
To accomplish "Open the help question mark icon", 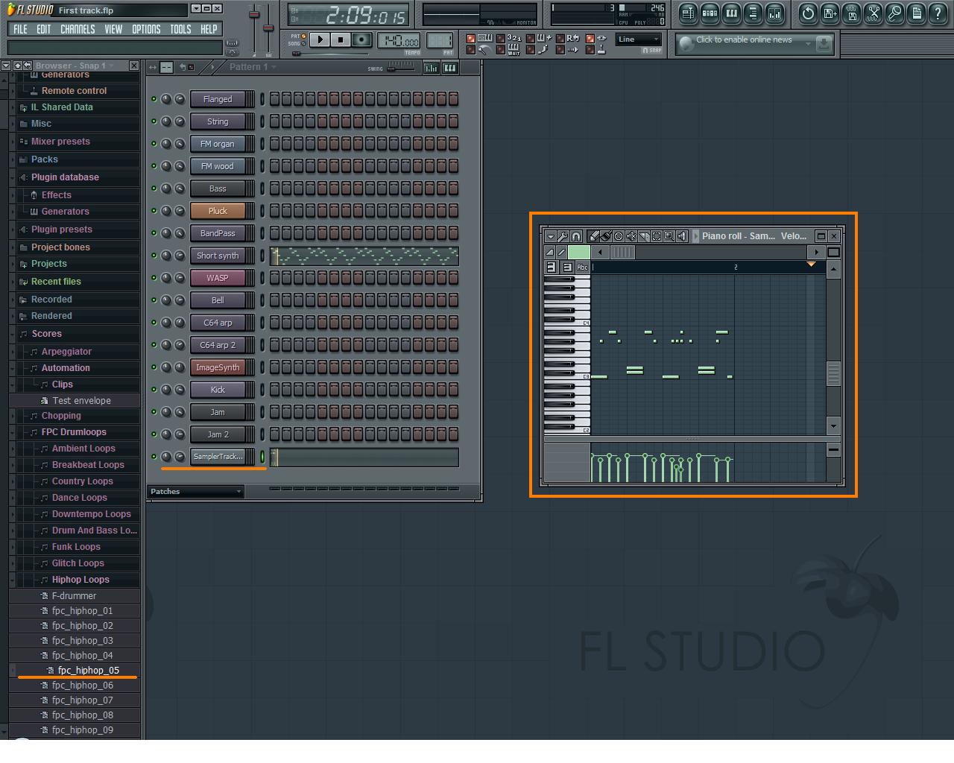I will [x=938, y=13].
